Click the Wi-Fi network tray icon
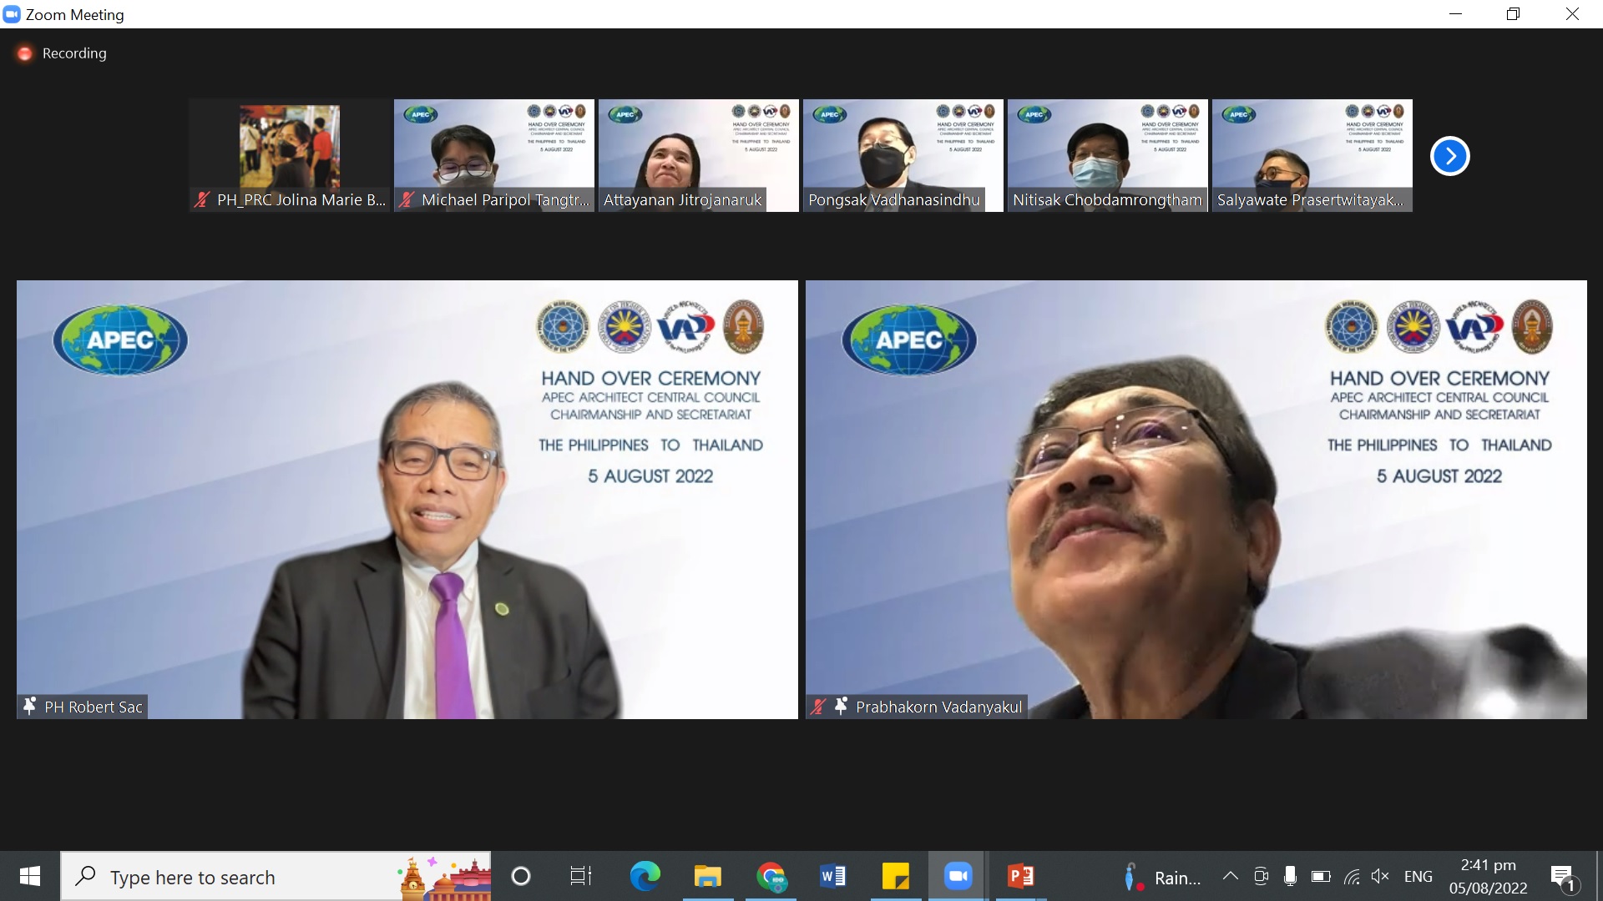Screen dimensions: 1603x901 (1352, 876)
